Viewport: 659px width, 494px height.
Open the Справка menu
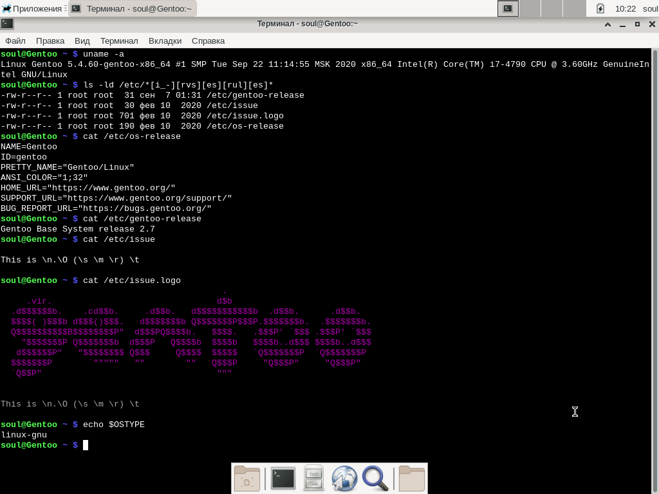[208, 41]
